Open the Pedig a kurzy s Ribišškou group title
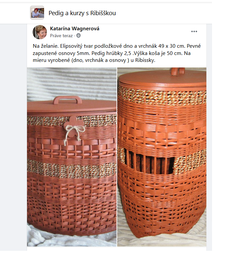Image resolution: width=235 pixels, height=263 pixels. click(x=82, y=13)
